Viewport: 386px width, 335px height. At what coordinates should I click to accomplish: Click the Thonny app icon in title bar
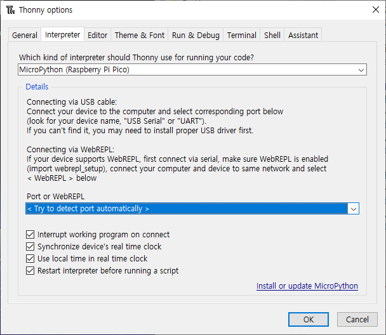[10, 10]
